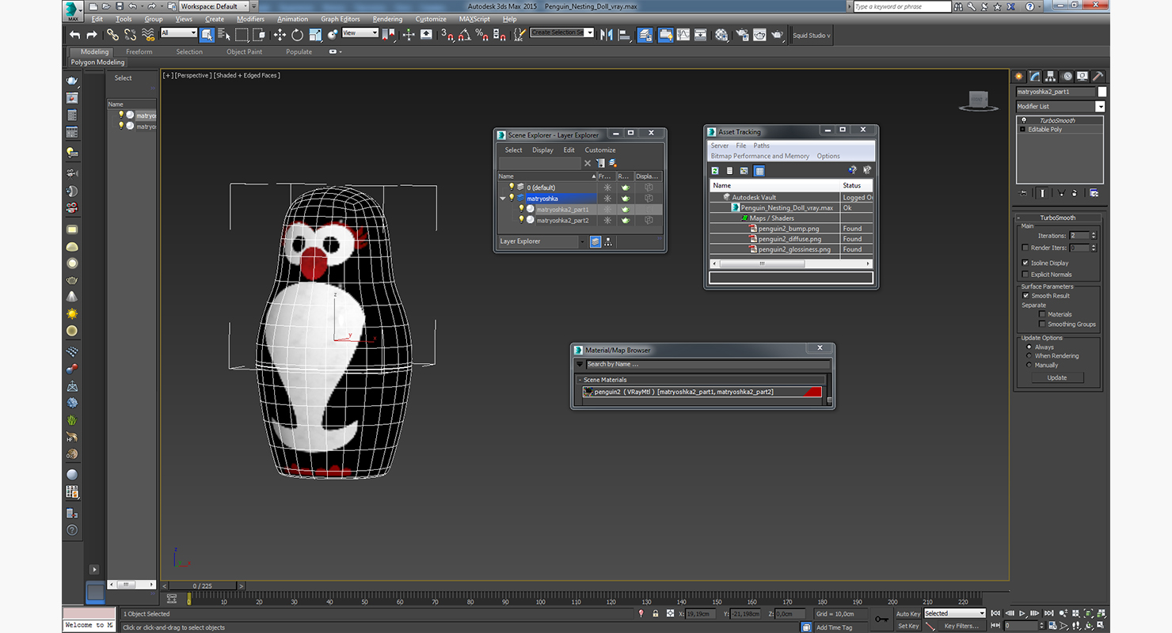Screen dimensions: 1172x633
Task: Open the MAXScript menu
Action: (474, 19)
